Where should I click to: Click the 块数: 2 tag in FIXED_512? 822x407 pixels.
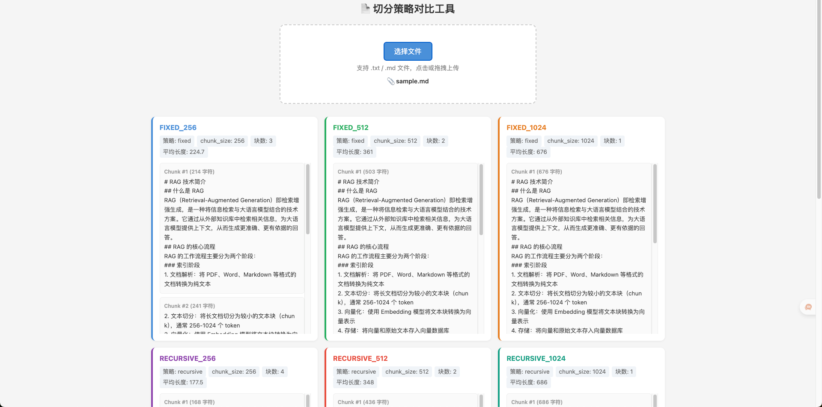click(435, 141)
